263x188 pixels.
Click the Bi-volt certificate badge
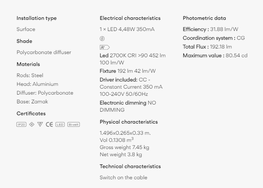pyautogui.click(x=73, y=124)
